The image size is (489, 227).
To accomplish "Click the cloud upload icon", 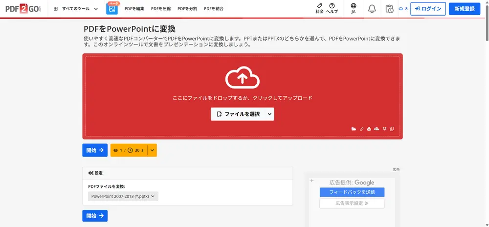I will click(243, 78).
